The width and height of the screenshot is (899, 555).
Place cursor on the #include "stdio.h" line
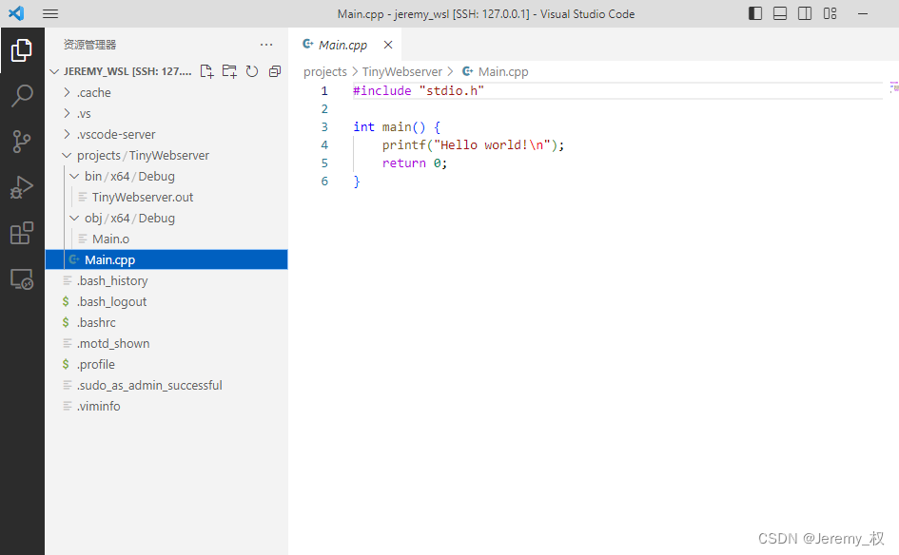pyautogui.click(x=419, y=90)
